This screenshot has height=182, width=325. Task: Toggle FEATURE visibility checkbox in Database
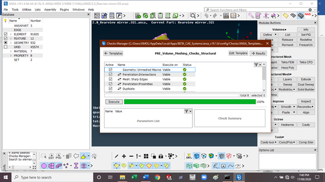[6, 39]
